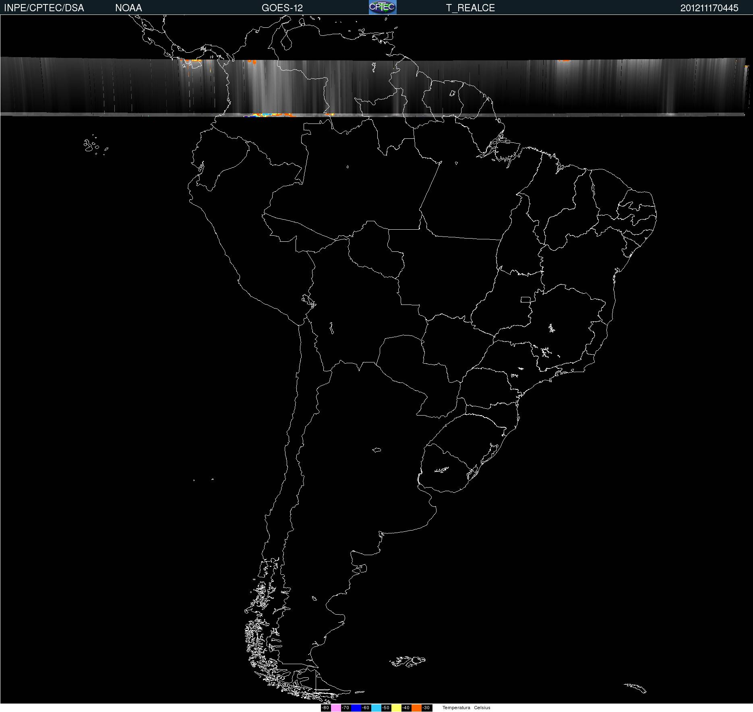
Task: Click the -80 legend value
Action: click(325, 708)
